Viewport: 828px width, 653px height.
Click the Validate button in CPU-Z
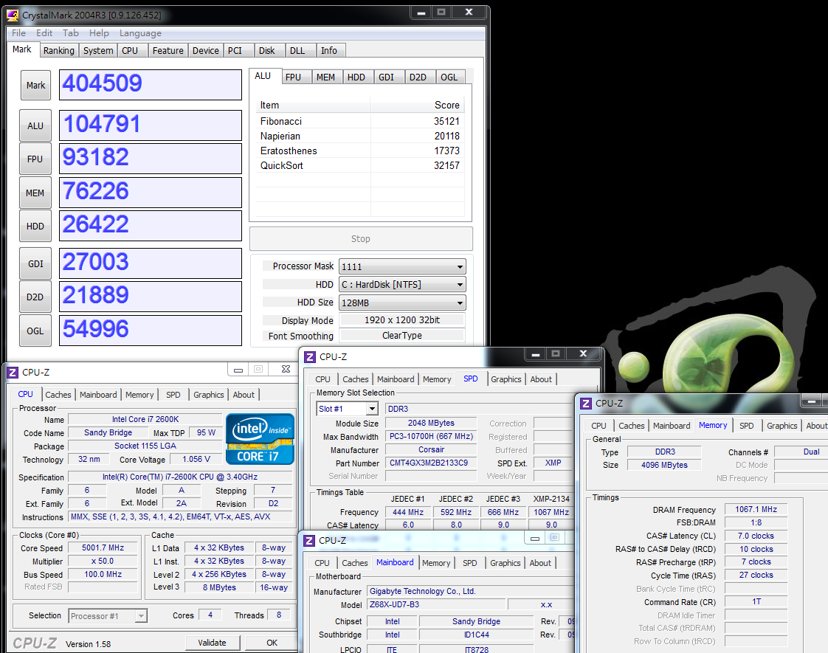[x=213, y=643]
